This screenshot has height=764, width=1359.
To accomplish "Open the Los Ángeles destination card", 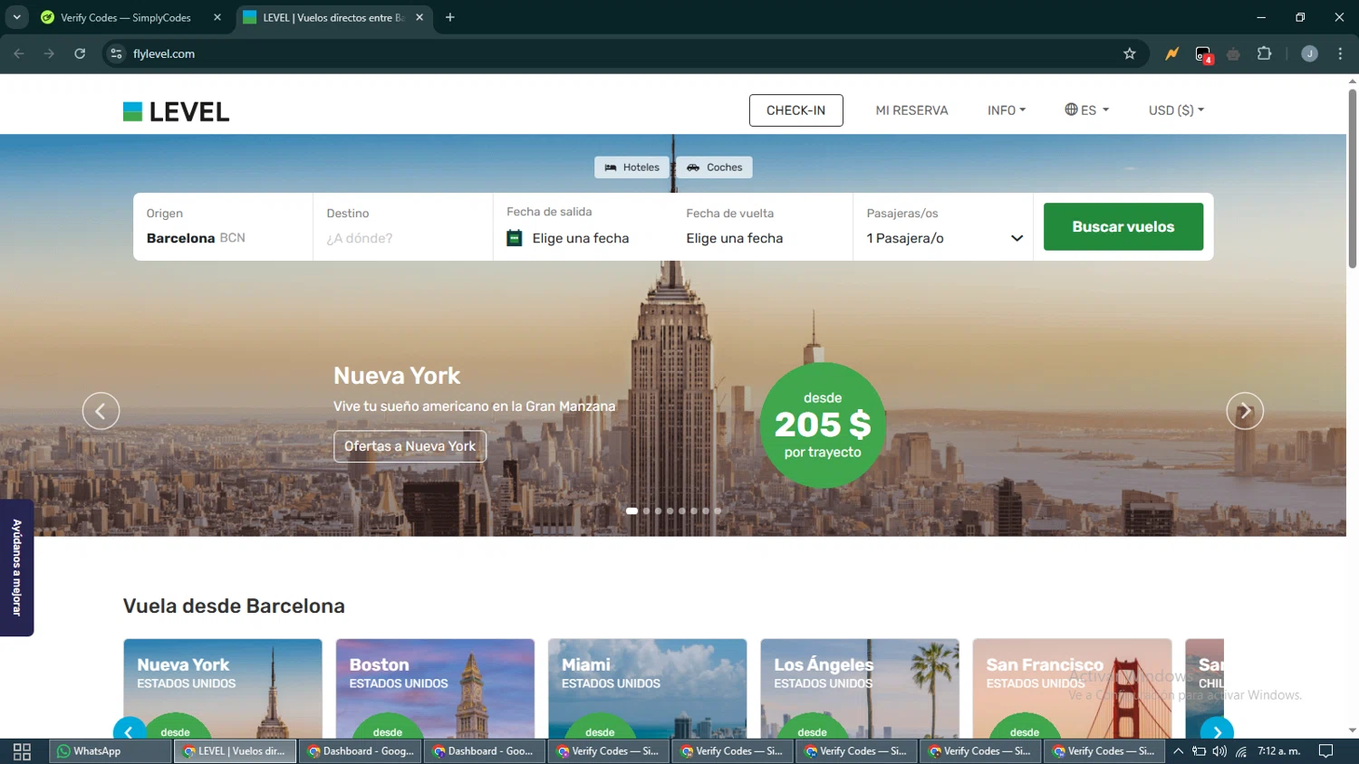I will tap(860, 688).
